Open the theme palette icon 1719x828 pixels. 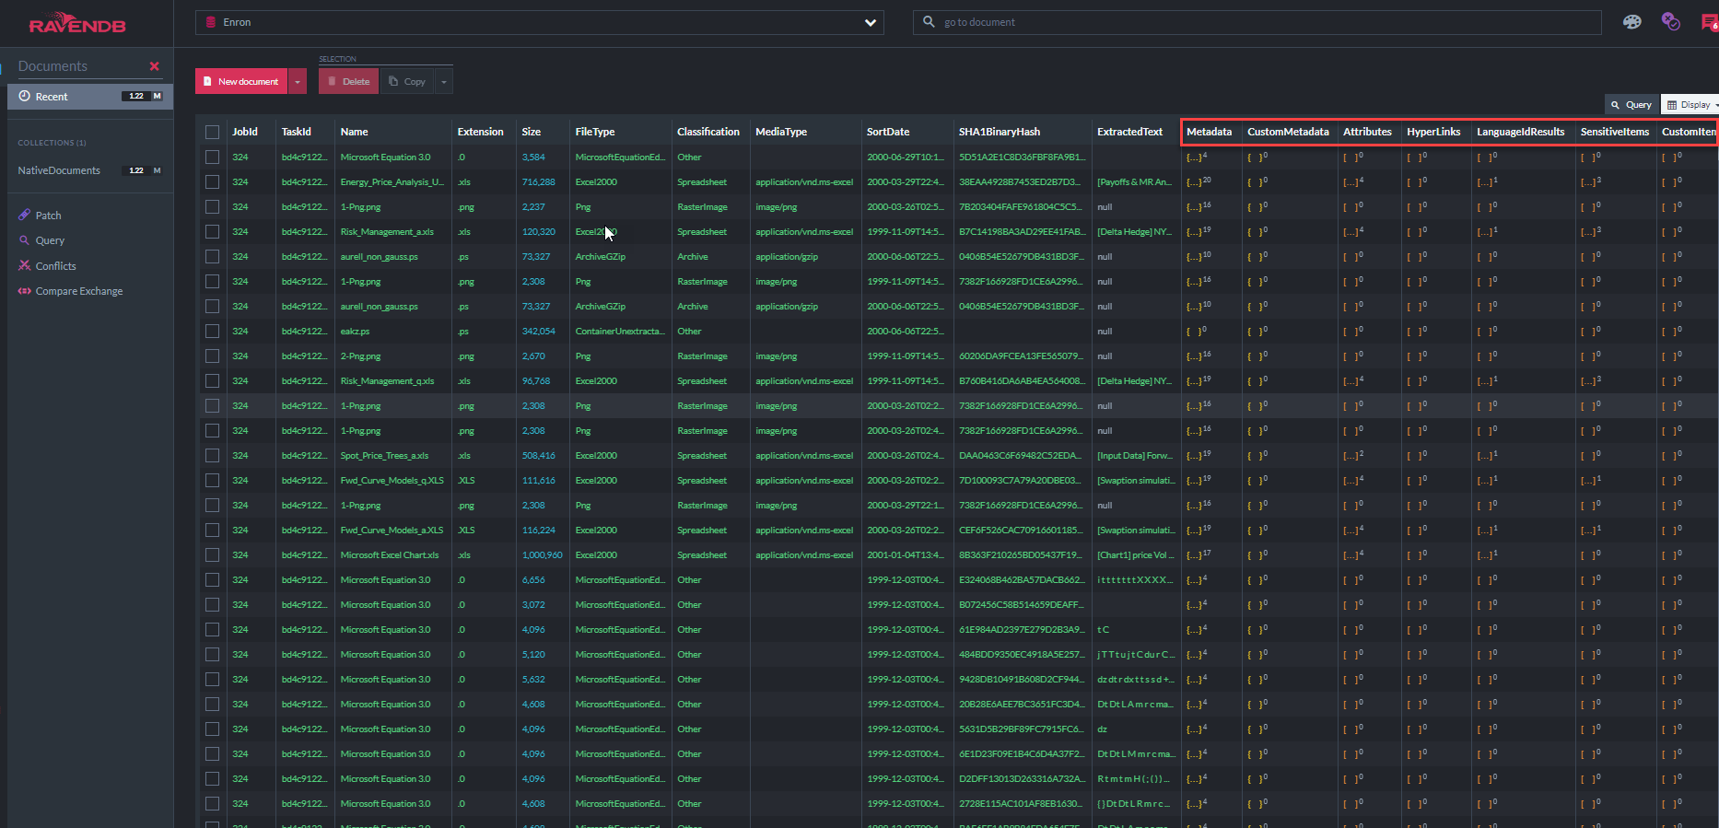1631,22
